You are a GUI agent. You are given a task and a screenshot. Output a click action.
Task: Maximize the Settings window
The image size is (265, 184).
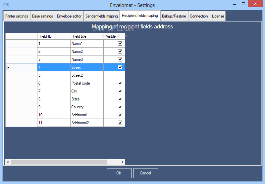pyautogui.click(x=243, y=4)
